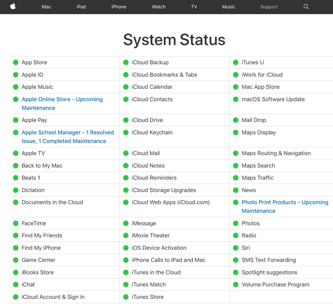Select iCloud Account & Sign In text
Viewport: 333px width, 307px height.
[x=53, y=297]
